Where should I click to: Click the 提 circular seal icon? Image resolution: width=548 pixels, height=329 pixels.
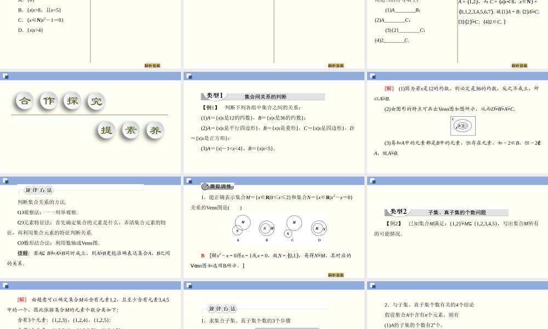point(105,131)
